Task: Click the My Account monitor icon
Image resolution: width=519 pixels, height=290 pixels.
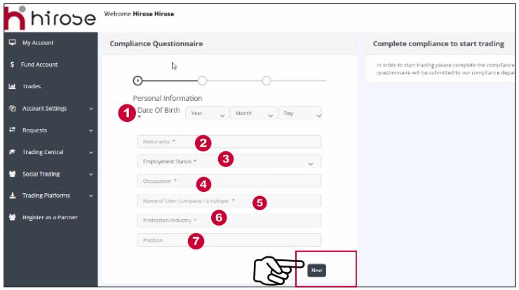Action: [x=12, y=43]
